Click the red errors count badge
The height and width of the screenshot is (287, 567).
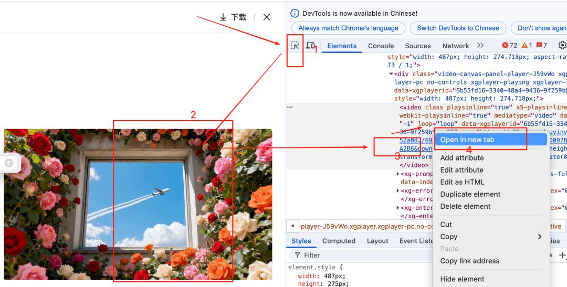(509, 46)
